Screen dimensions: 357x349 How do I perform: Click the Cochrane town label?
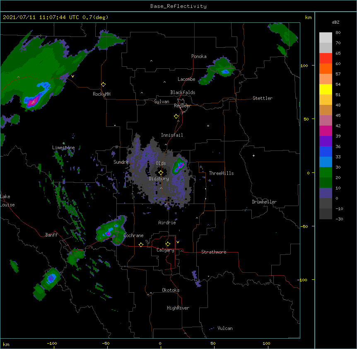133,235
